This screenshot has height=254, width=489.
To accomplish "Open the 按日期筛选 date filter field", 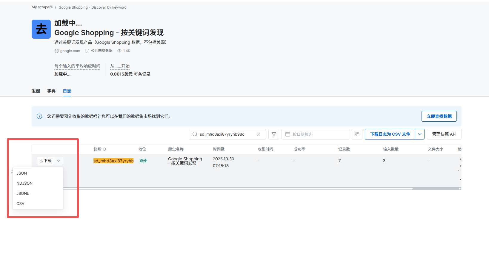I will click(x=315, y=134).
